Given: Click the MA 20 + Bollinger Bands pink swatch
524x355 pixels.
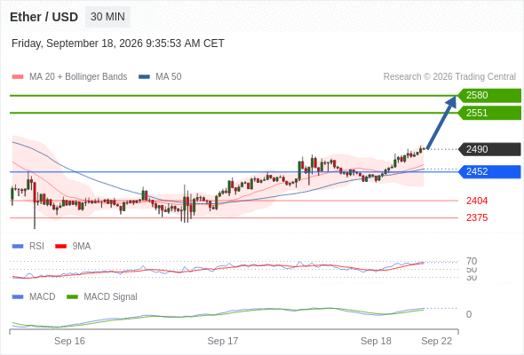Looking at the screenshot, I should tap(18, 77).
